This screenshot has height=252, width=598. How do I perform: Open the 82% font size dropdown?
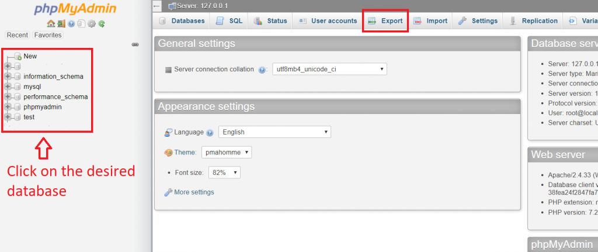(225, 172)
